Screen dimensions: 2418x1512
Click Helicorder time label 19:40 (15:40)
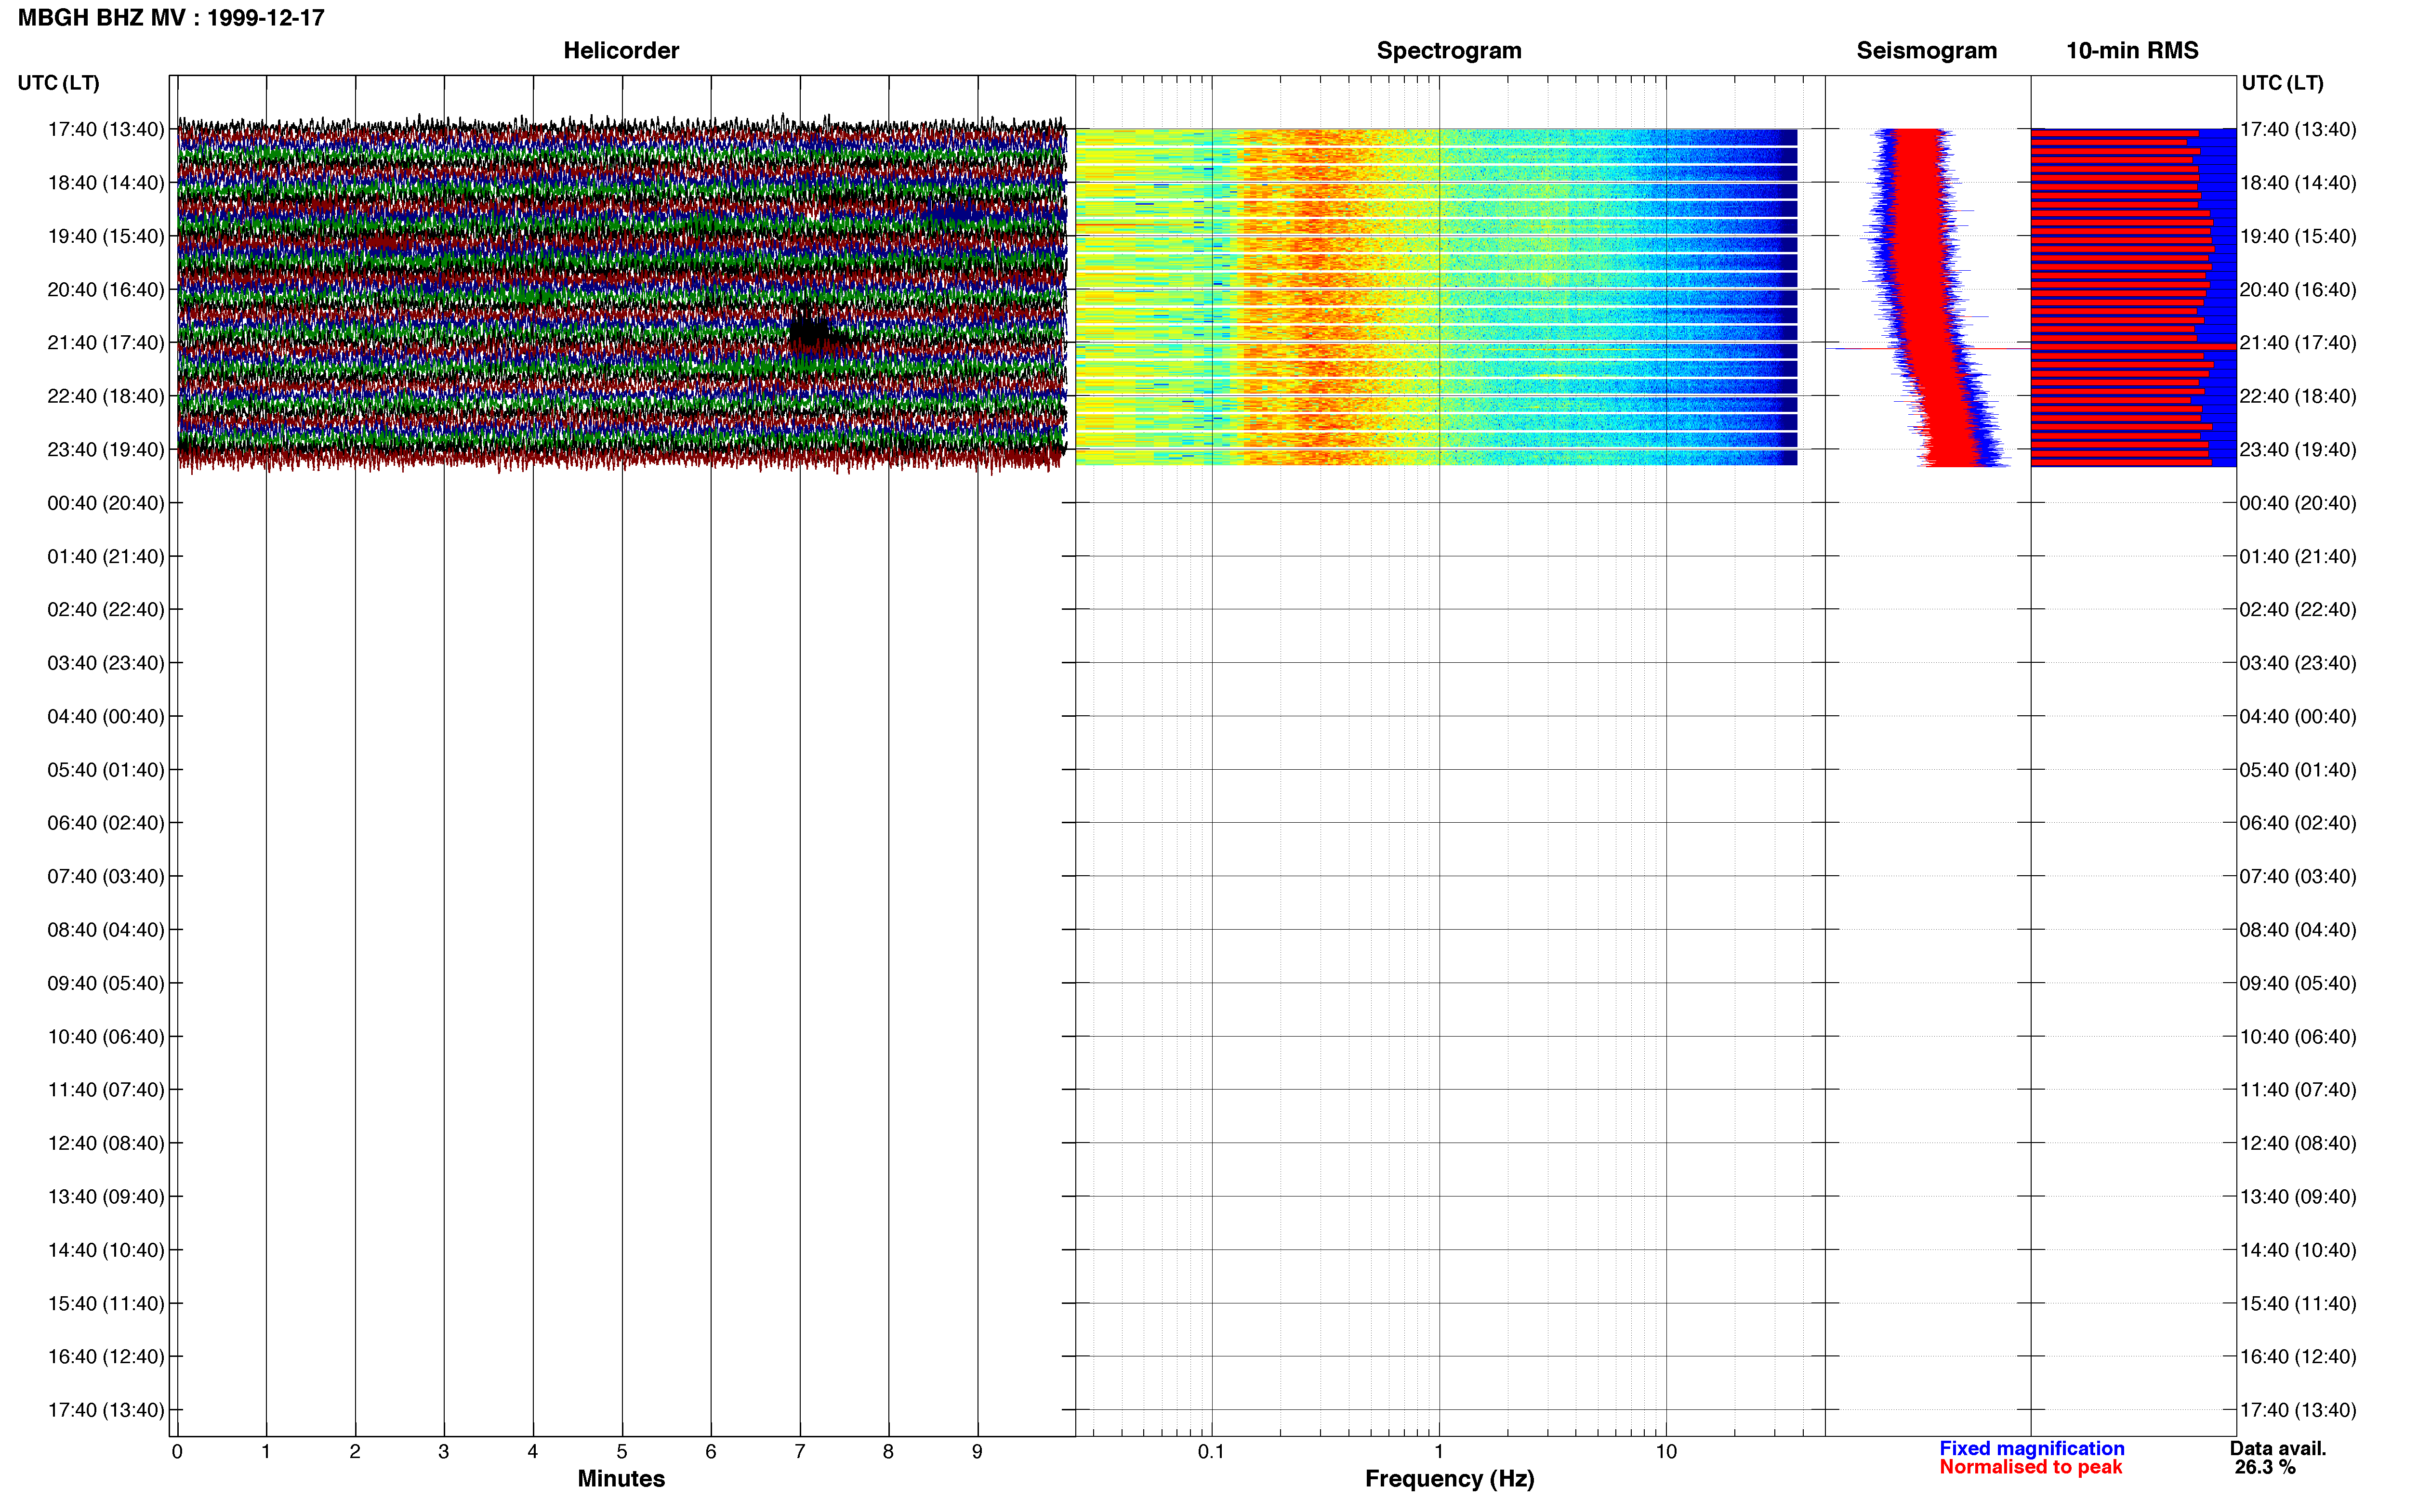pos(106,236)
